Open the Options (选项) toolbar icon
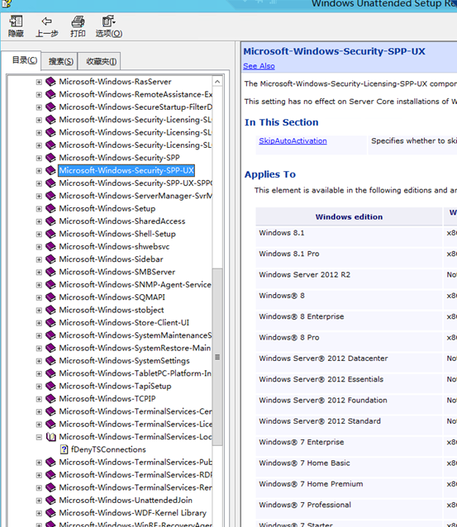 (108, 26)
